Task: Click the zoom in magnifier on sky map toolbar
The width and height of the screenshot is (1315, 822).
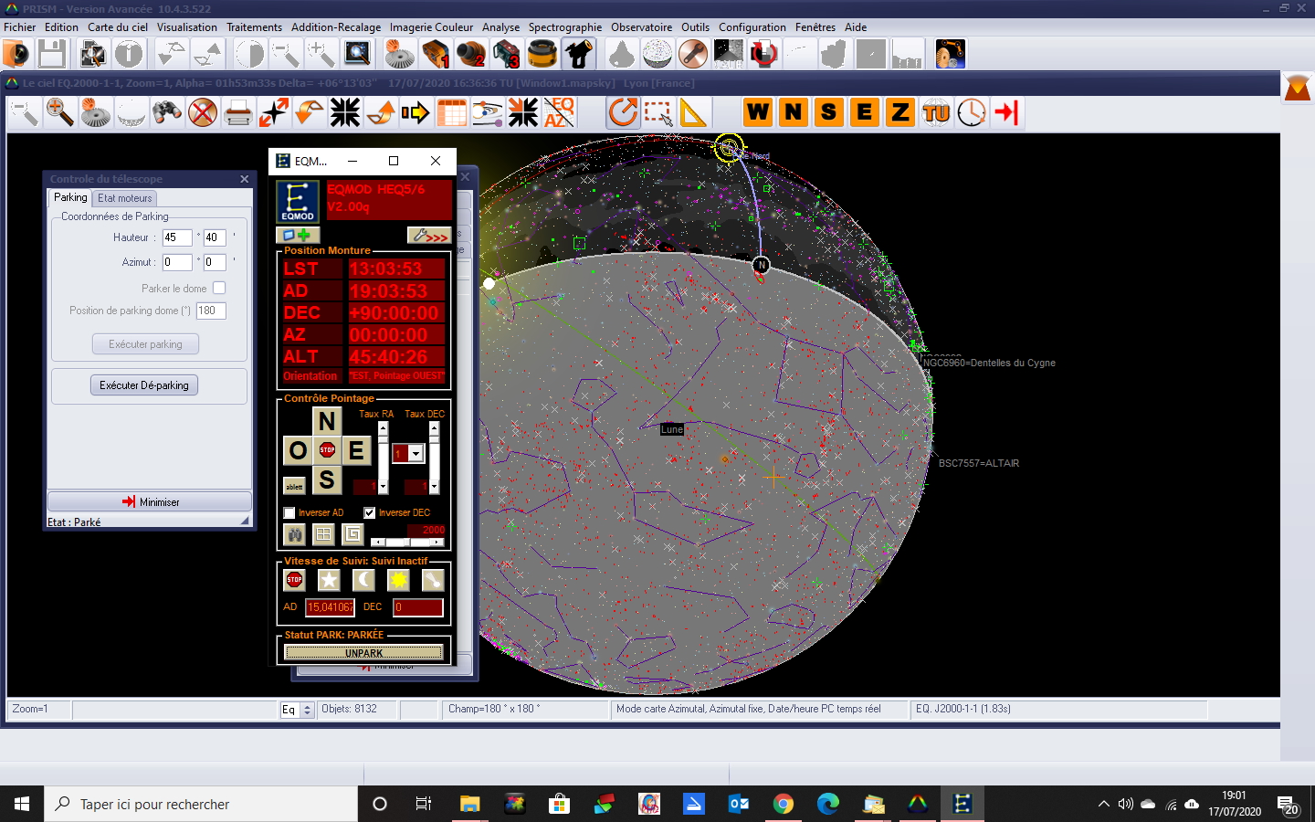Action: pos(60,113)
